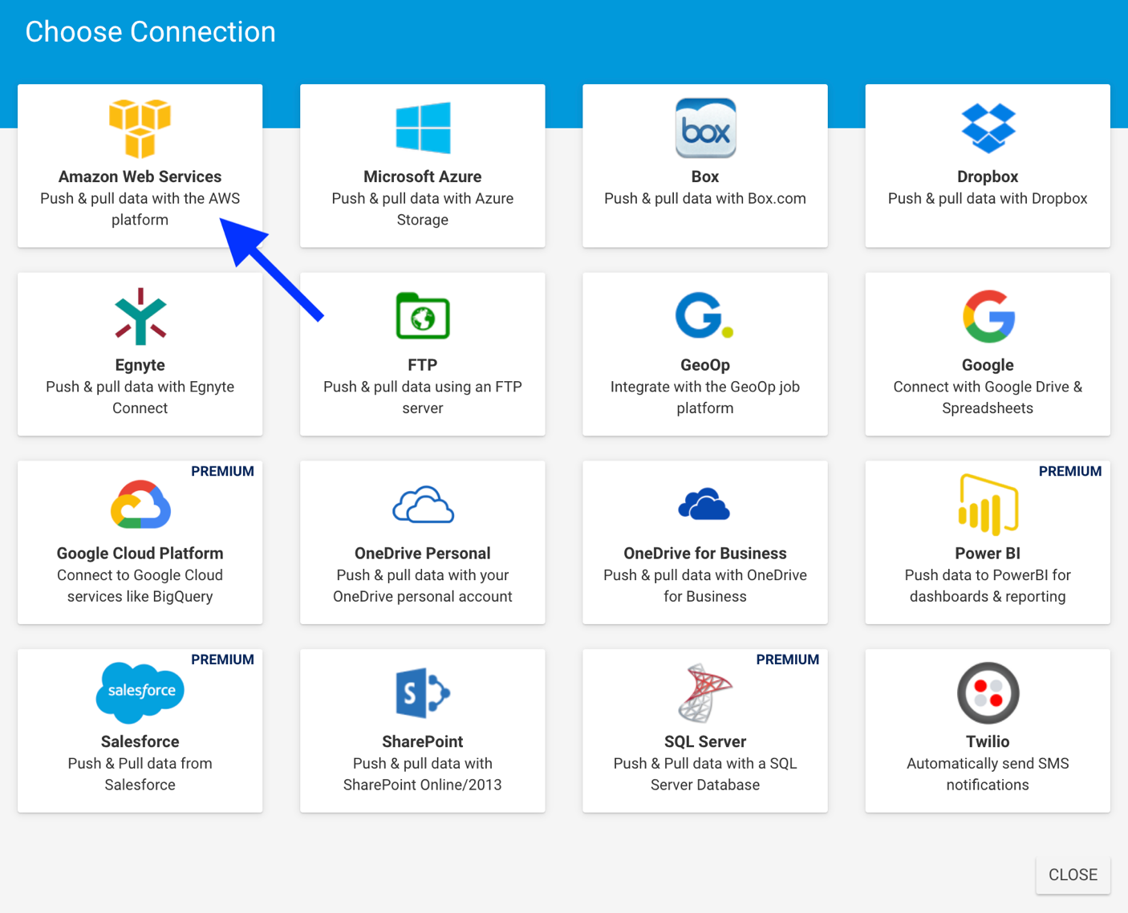Open the Box connection title
The image size is (1128, 913).
(x=705, y=177)
